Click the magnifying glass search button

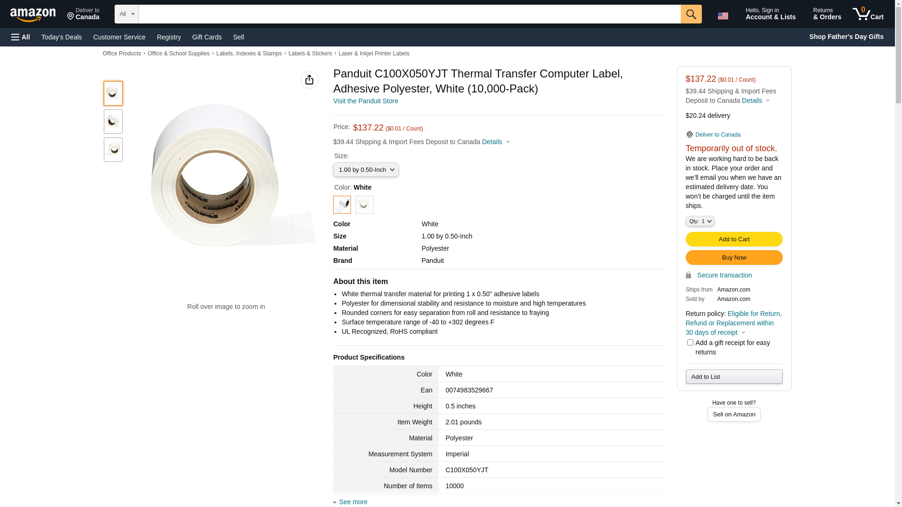(691, 14)
